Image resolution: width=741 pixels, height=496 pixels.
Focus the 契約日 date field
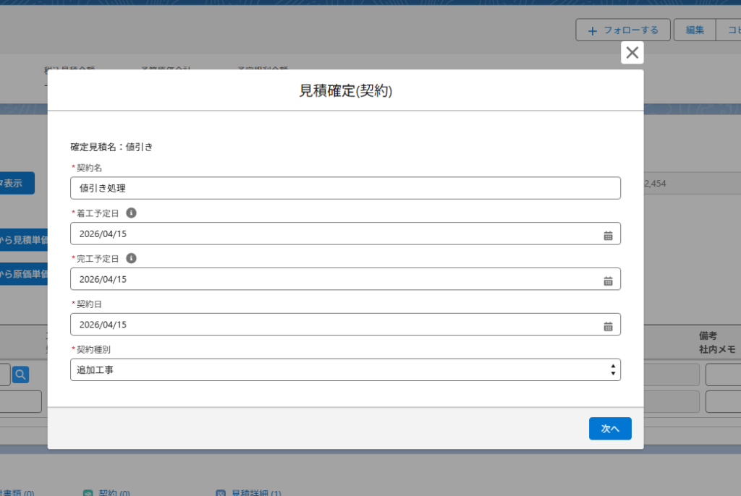(333, 325)
